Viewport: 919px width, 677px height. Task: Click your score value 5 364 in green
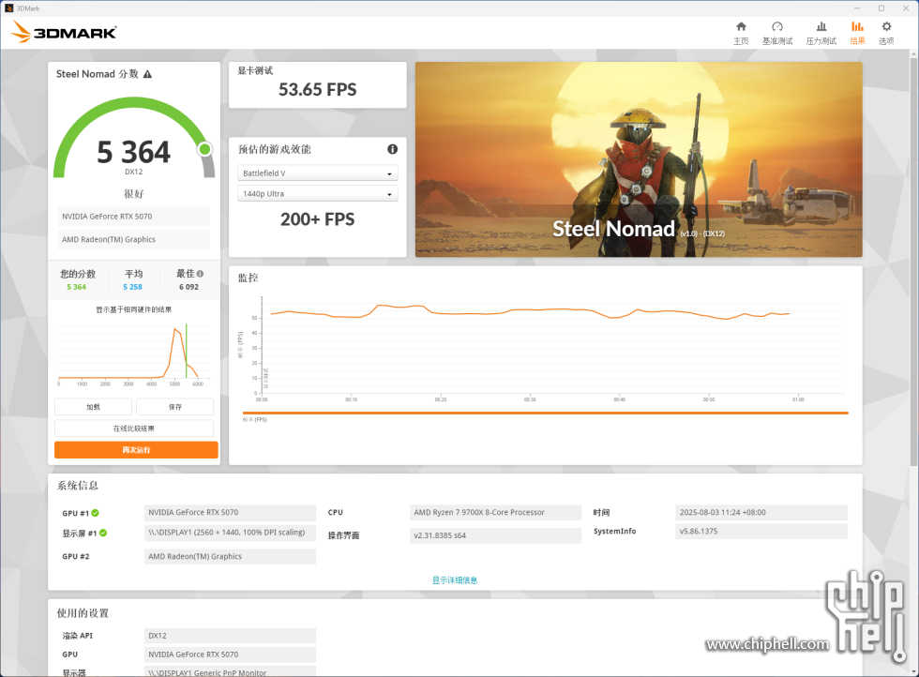76,287
